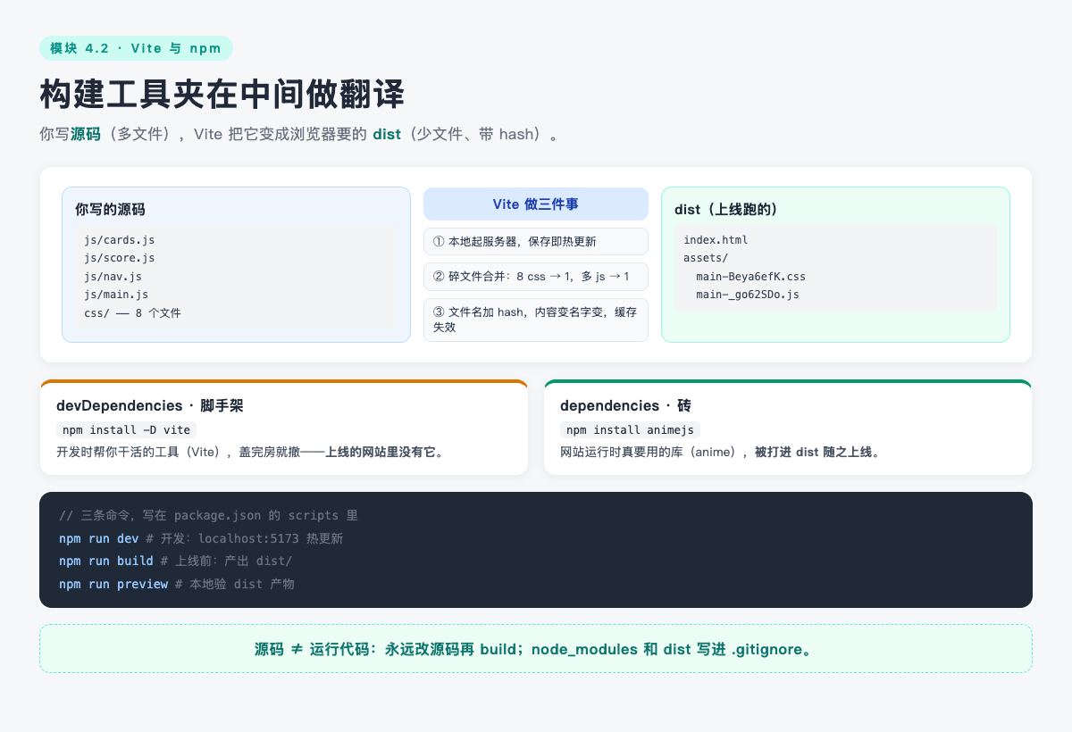Click index.html in the dist listing
This screenshot has height=732, width=1072.
[x=716, y=240]
